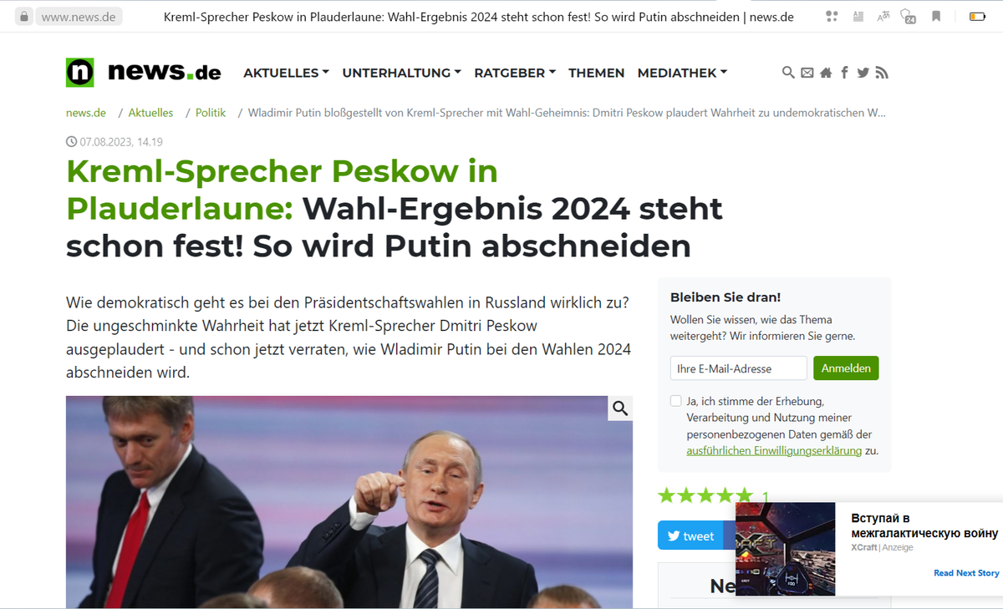Click the green Anmelden button
1003x609 pixels.
[x=846, y=368]
